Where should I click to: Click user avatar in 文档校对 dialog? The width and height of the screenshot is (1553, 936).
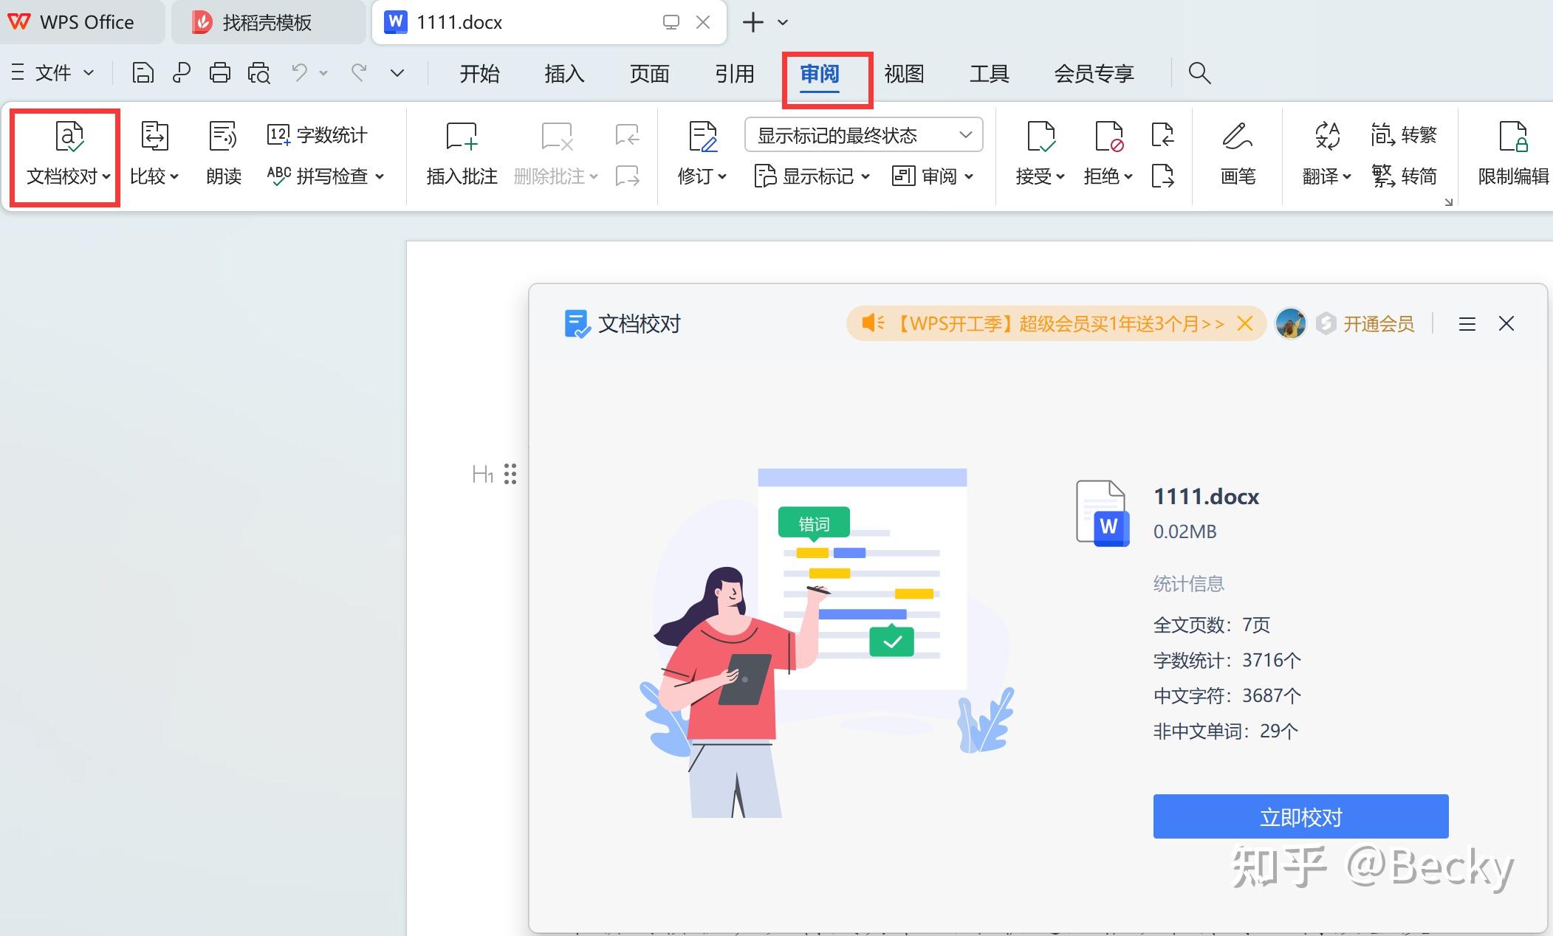pos(1291,323)
